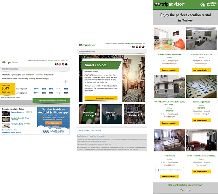
Task: Click plan and book link in the Air Watch email
Action: coord(52,61)
